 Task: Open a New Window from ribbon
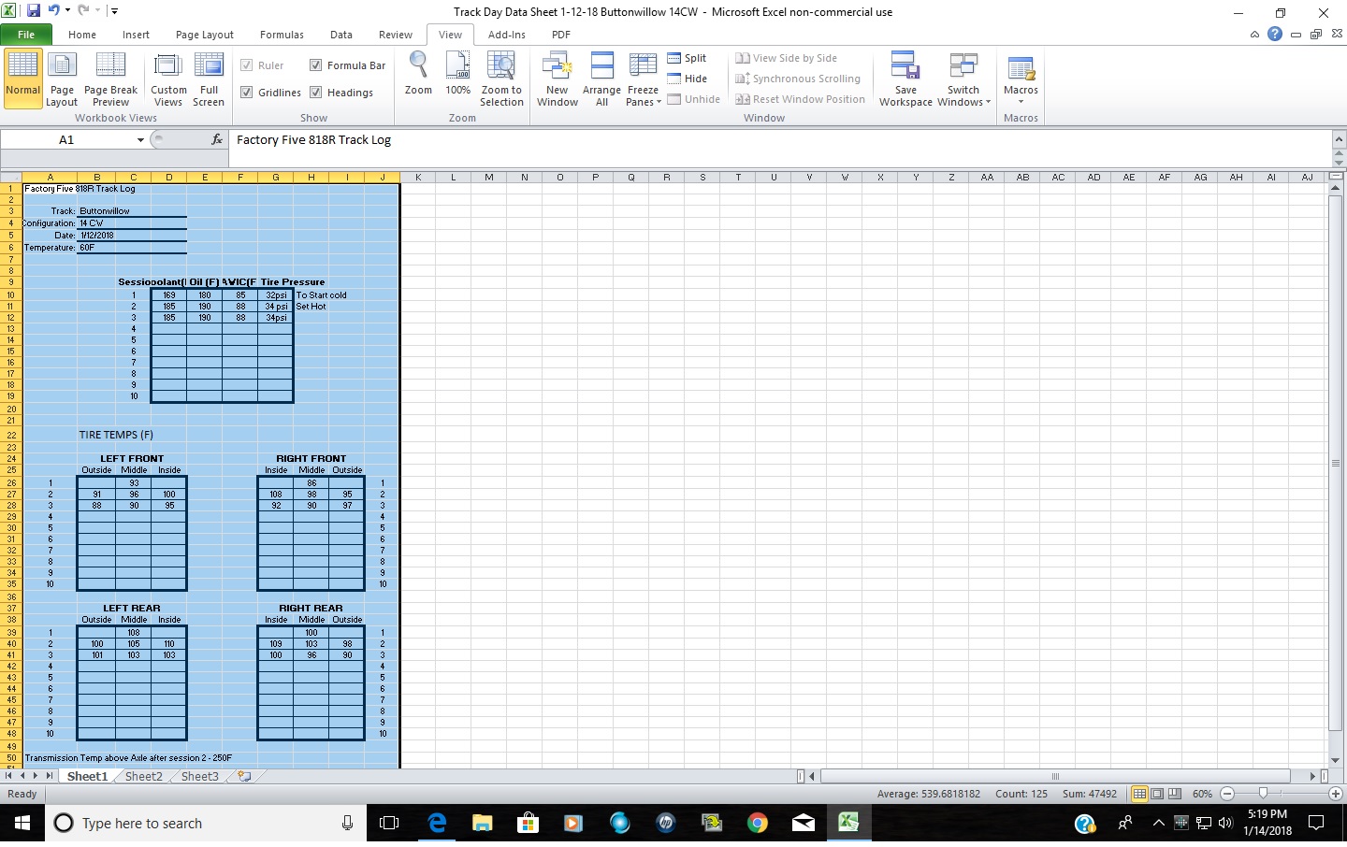click(x=558, y=79)
